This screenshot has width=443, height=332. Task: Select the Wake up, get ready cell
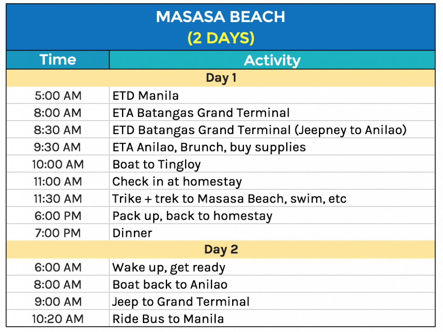pyautogui.click(x=169, y=267)
